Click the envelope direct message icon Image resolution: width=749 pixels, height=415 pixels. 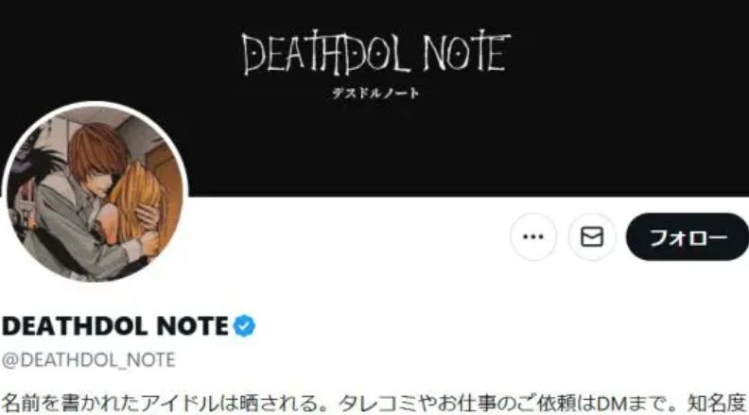pos(592,237)
